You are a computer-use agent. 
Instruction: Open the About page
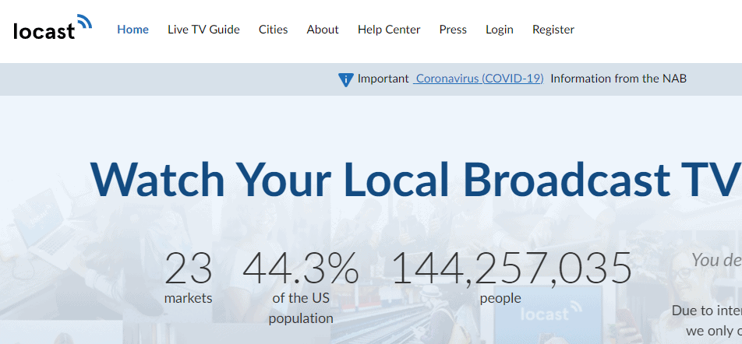tap(323, 30)
